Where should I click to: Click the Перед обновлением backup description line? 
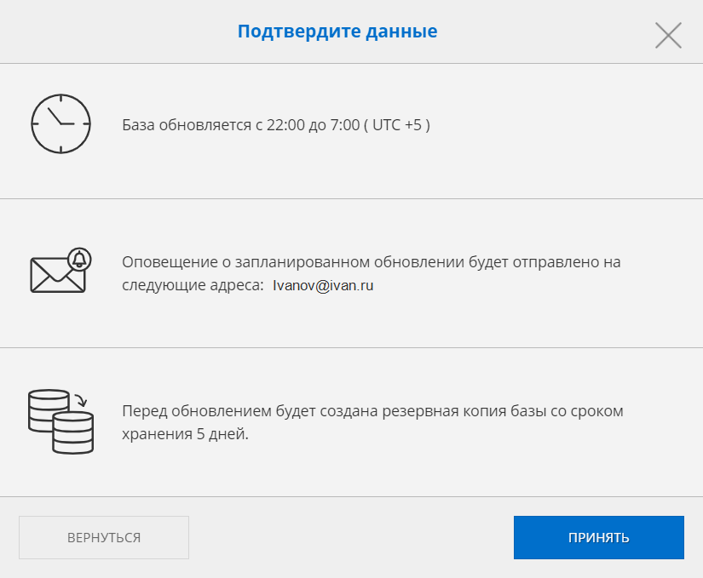(372, 411)
